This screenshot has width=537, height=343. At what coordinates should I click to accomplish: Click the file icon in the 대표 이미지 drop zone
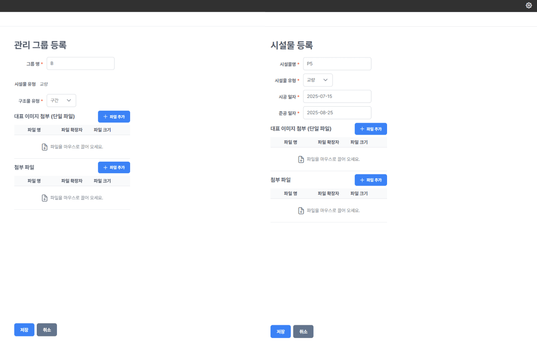44,147
